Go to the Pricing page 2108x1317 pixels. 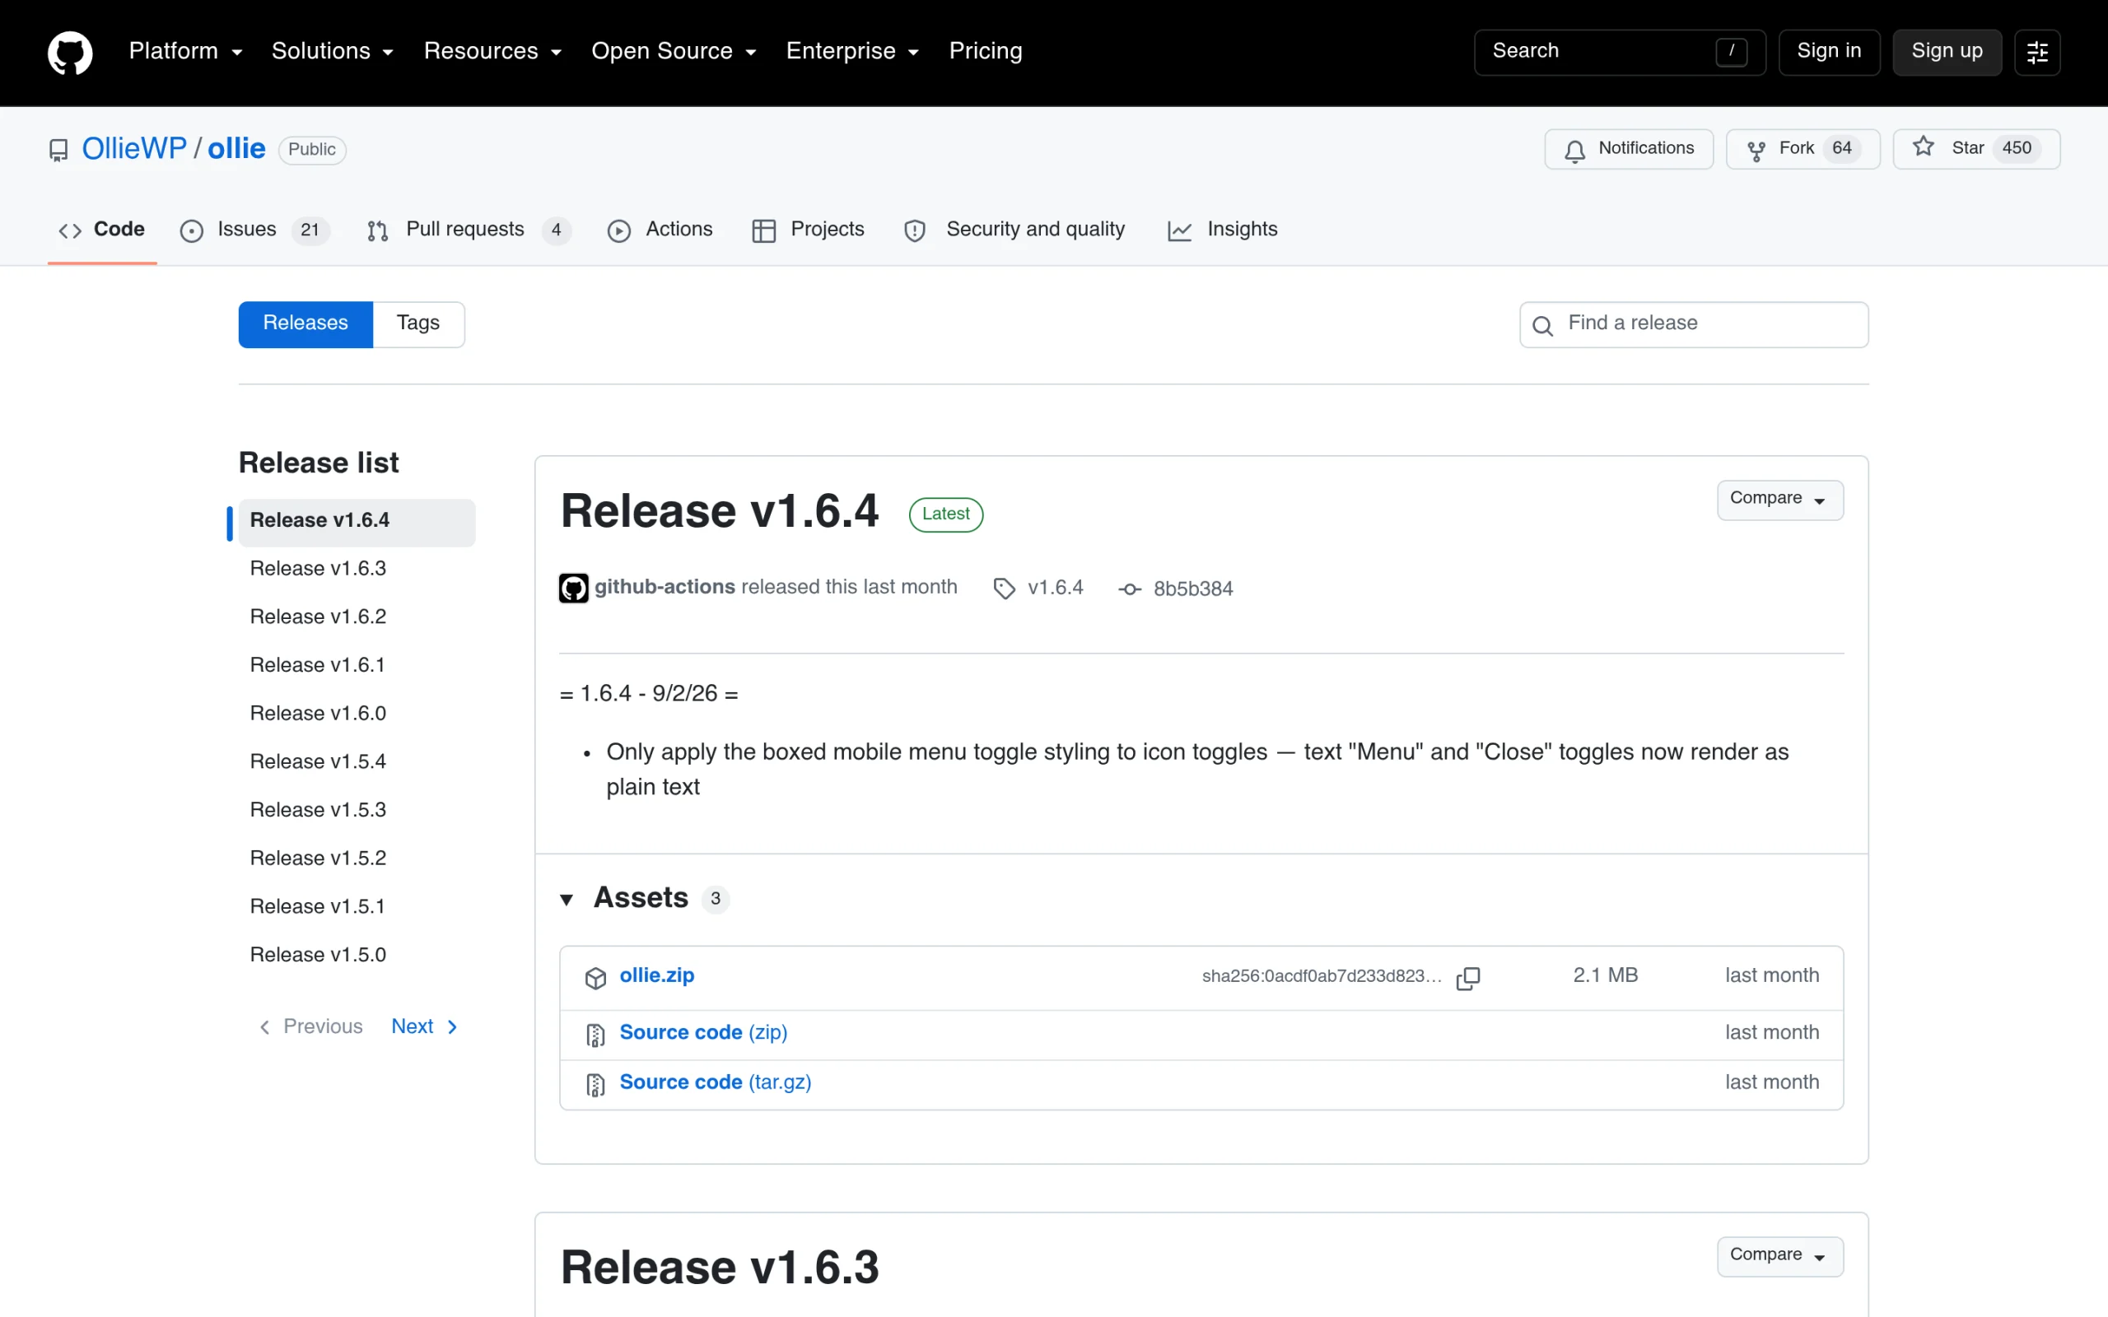(x=985, y=51)
